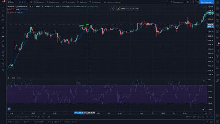Image resolution: width=220 pixels, height=124 pixels.
Task: Open line thickness option in floating toolbar
Action: [x=123, y=8]
